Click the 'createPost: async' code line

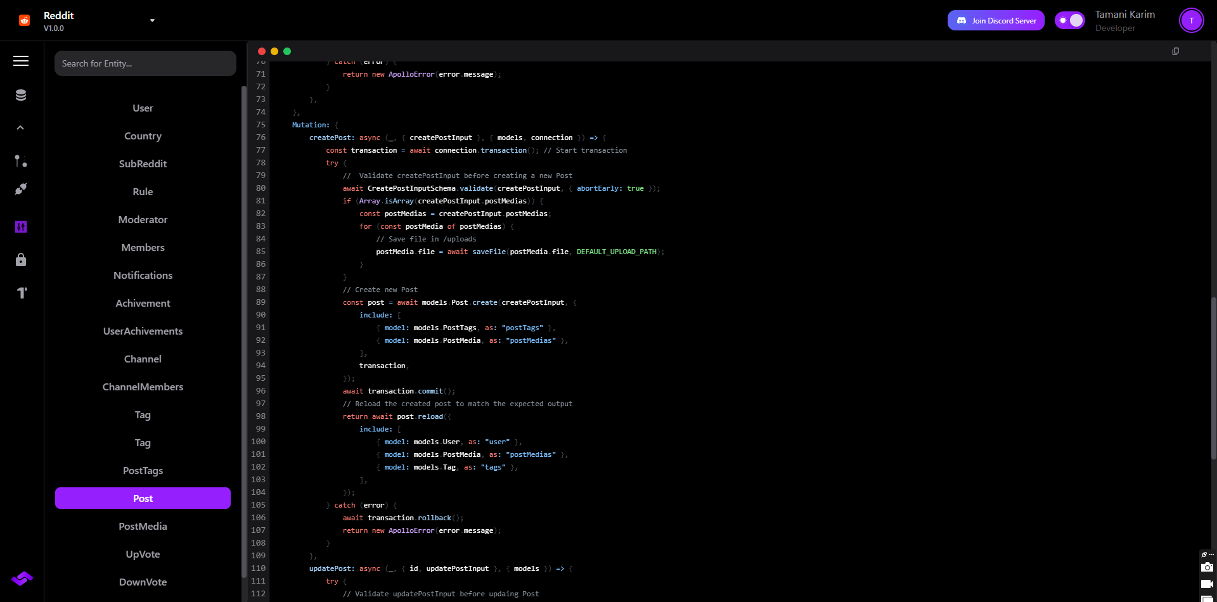pyautogui.click(x=457, y=138)
